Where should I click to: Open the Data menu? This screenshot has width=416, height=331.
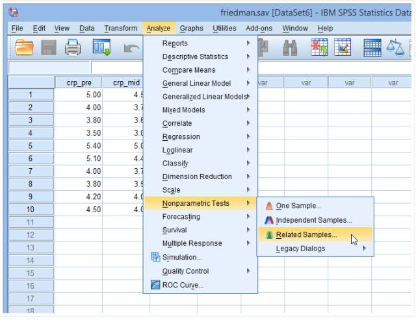(x=86, y=28)
